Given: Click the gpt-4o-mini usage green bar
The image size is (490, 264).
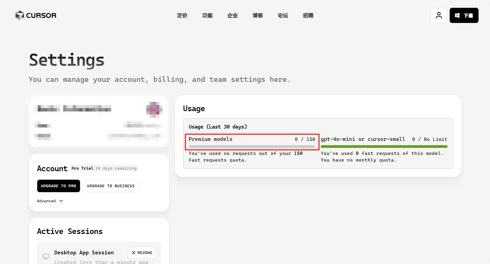Looking at the screenshot, I should point(384,147).
